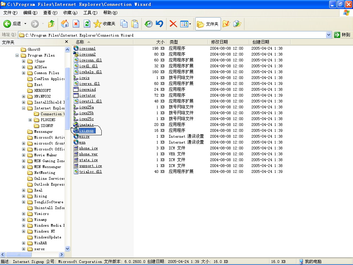Open the 查看(V) menu

click(50, 13)
